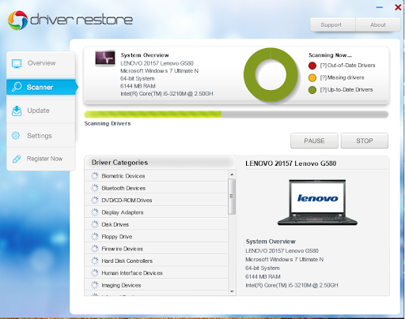Click the Up-to-Date Drivers legend label
Screen dimensions: 405x319
(346, 90)
